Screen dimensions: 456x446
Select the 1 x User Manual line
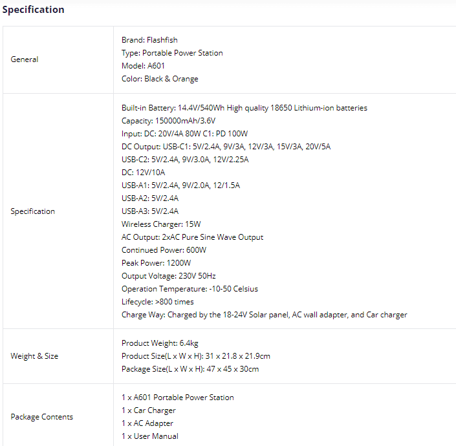pos(150,436)
